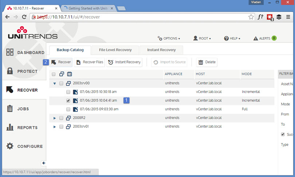View Alerts notifications
This screenshot has width=295, height=177.
(x=265, y=38)
